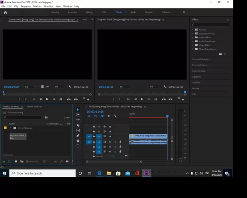Click the Add Marker icon in timeline
This screenshot has height=198, width=247.
pyautogui.click(x=109, y=116)
